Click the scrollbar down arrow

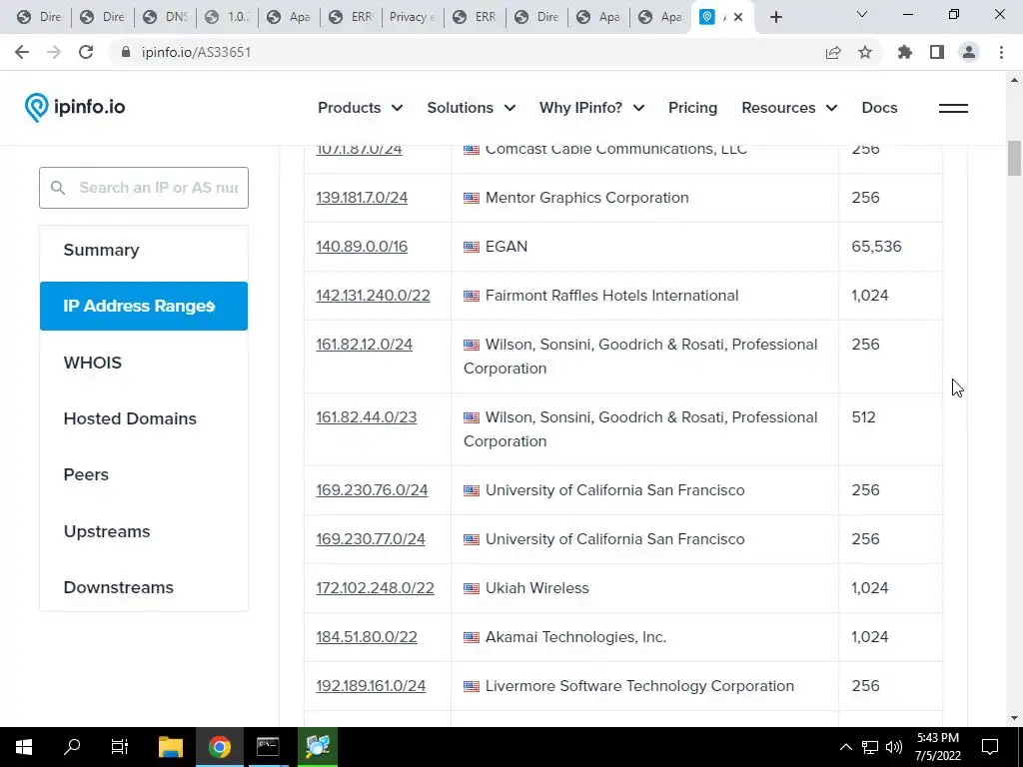[x=1014, y=718]
